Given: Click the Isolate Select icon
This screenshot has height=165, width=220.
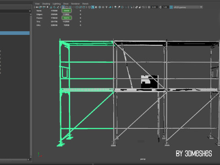Looking at the screenshot, I should click(131, 7).
